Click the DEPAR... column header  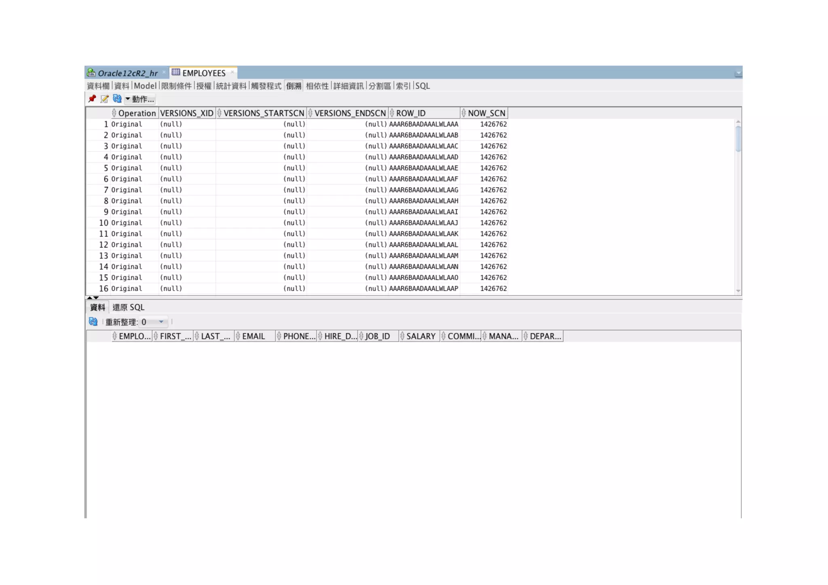coord(543,336)
